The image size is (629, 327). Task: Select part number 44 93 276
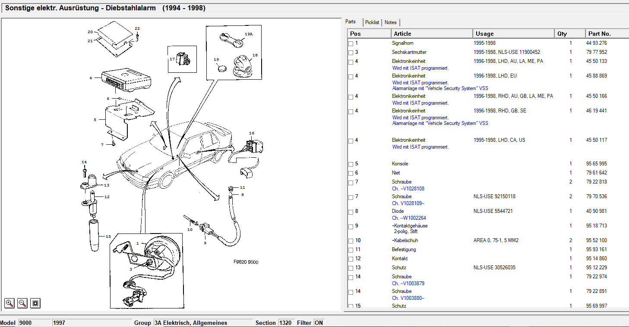597,43
